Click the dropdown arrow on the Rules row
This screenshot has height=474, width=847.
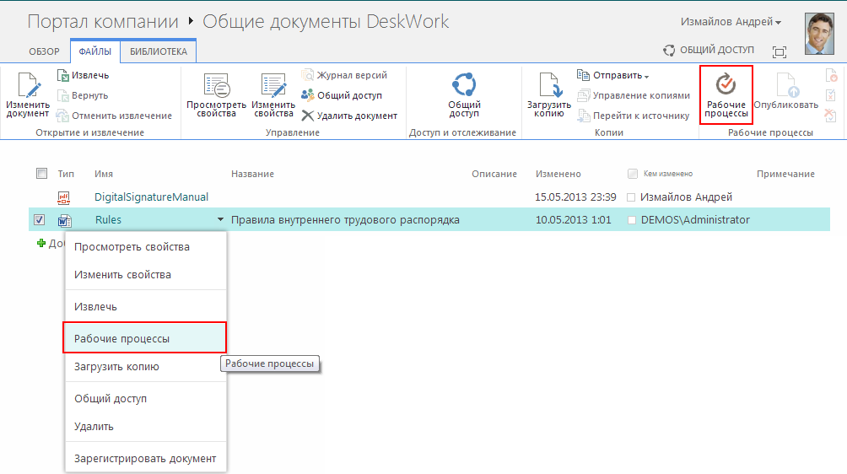coord(220,220)
